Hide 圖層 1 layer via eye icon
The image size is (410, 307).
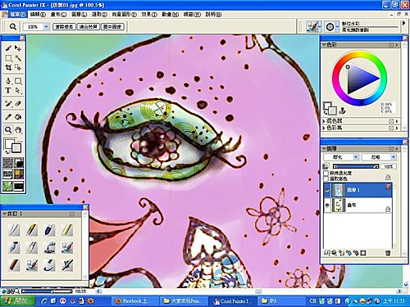click(327, 190)
